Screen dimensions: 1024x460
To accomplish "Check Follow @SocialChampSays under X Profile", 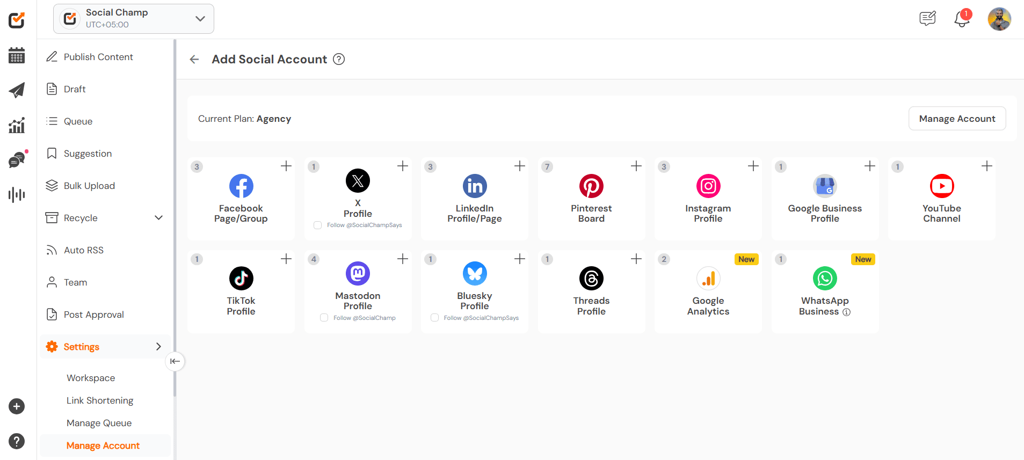I will (x=318, y=225).
